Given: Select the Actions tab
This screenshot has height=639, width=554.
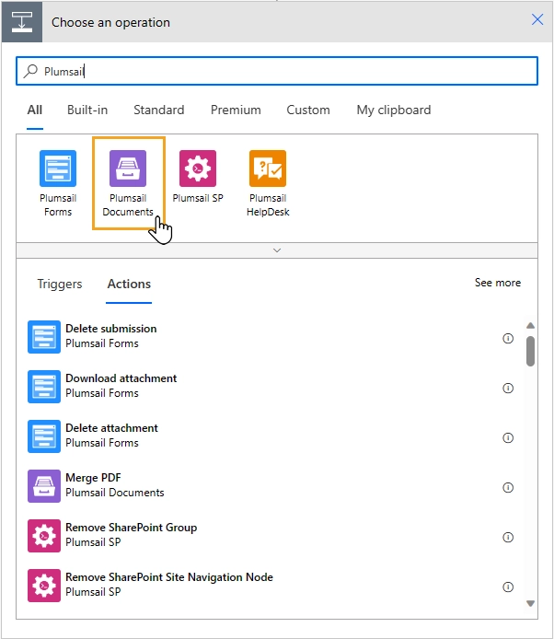Looking at the screenshot, I should (x=129, y=284).
